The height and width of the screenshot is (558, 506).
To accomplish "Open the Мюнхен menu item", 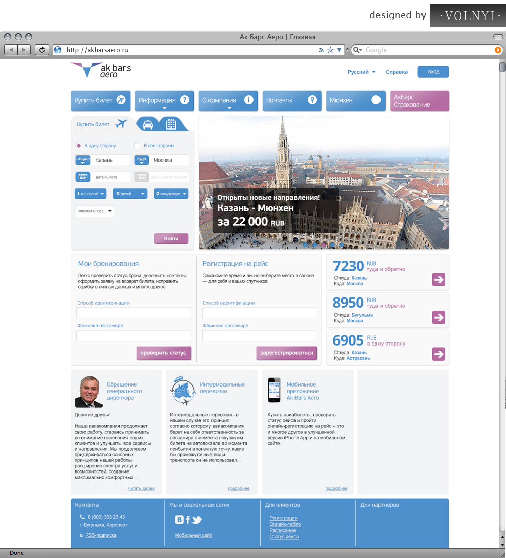I will [356, 101].
